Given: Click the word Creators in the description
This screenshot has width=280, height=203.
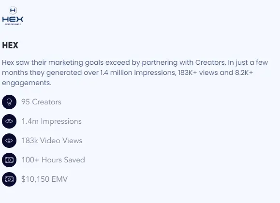Looking at the screenshot, I should pyautogui.click(x=210, y=62).
